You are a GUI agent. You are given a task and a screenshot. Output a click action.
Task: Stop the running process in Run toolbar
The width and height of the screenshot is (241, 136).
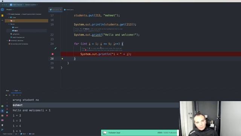tap(10, 95)
